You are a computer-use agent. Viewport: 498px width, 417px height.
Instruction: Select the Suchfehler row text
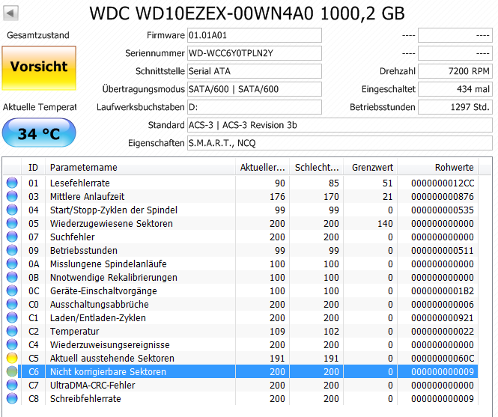[x=72, y=237]
